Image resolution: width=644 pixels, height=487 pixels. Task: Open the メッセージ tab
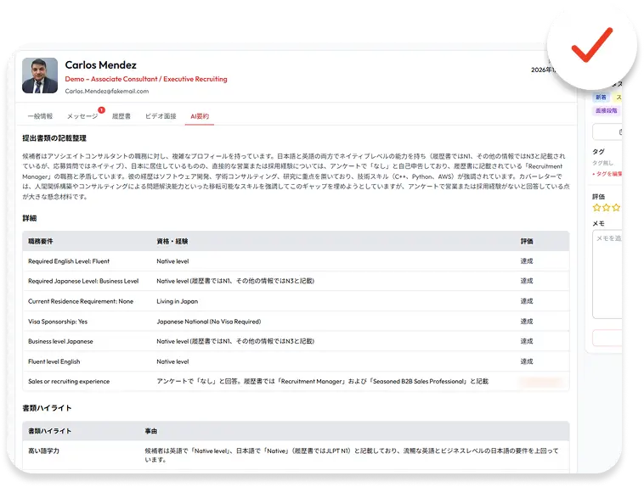tap(82, 116)
